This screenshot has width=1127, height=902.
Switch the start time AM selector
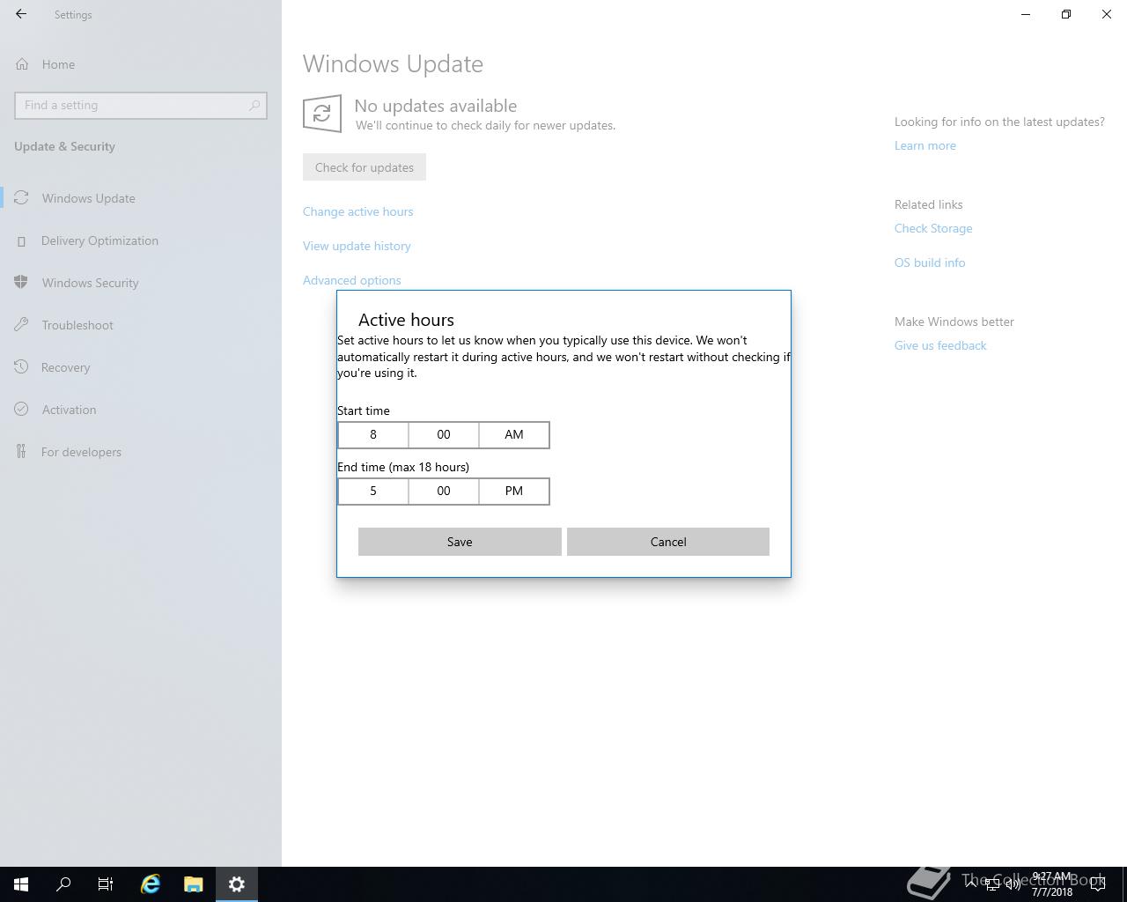pyautogui.click(x=514, y=434)
